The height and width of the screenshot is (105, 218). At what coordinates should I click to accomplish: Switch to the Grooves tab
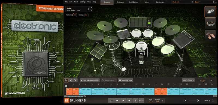point(120,2)
